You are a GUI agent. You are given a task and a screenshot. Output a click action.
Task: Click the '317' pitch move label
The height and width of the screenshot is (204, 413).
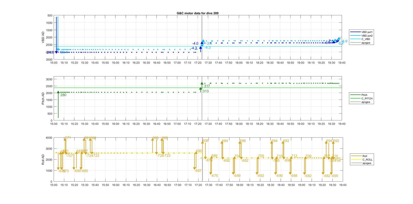coord(207,86)
